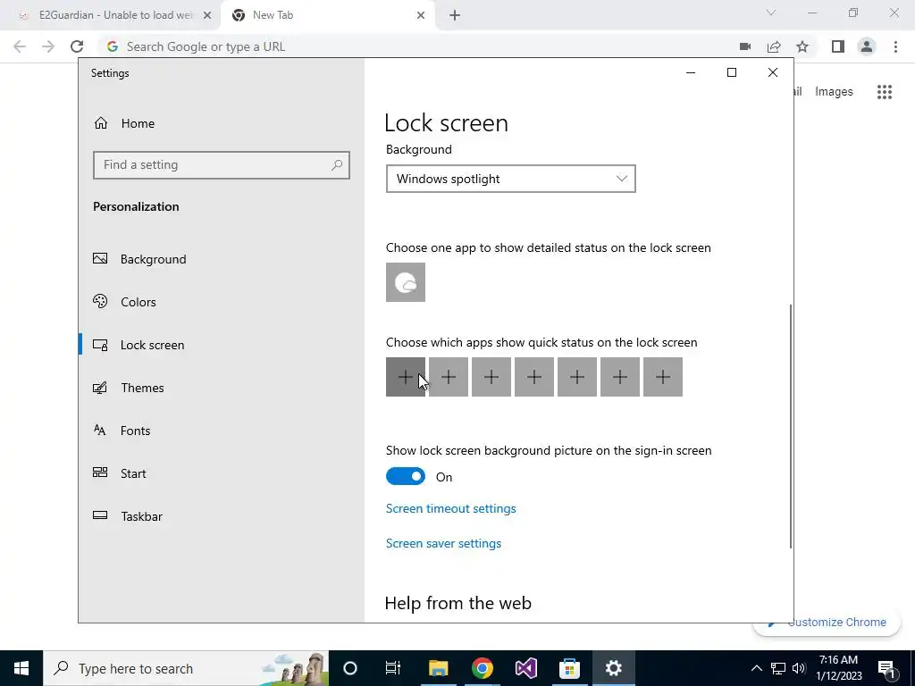Bookmark this tab with the star icon
The width and height of the screenshot is (915, 686).
coord(802,46)
